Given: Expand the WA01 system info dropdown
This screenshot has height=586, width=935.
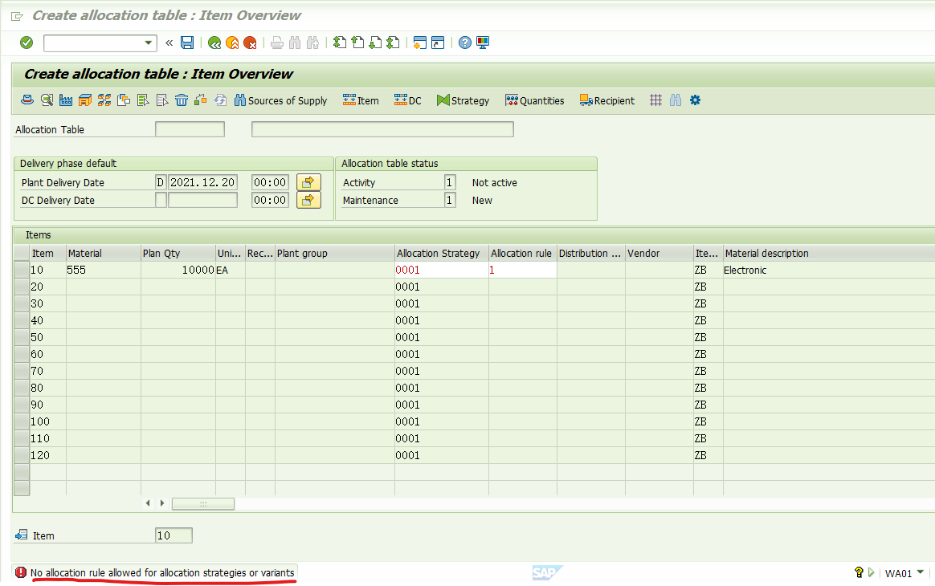Looking at the screenshot, I should [x=920, y=573].
